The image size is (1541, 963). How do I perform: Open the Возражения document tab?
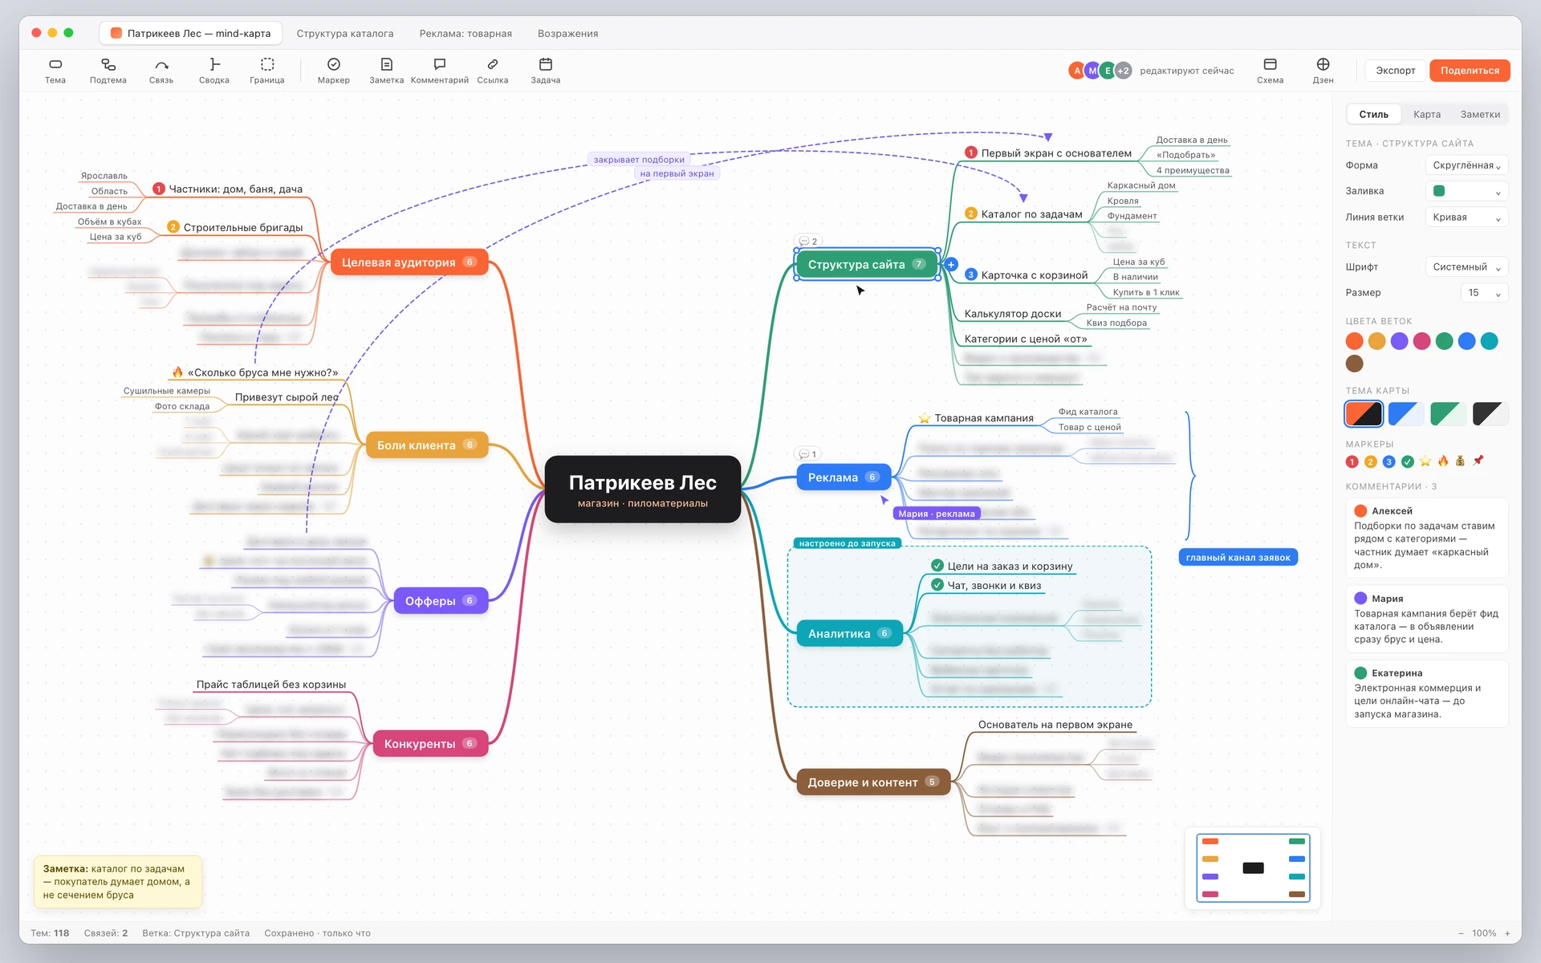click(x=568, y=34)
